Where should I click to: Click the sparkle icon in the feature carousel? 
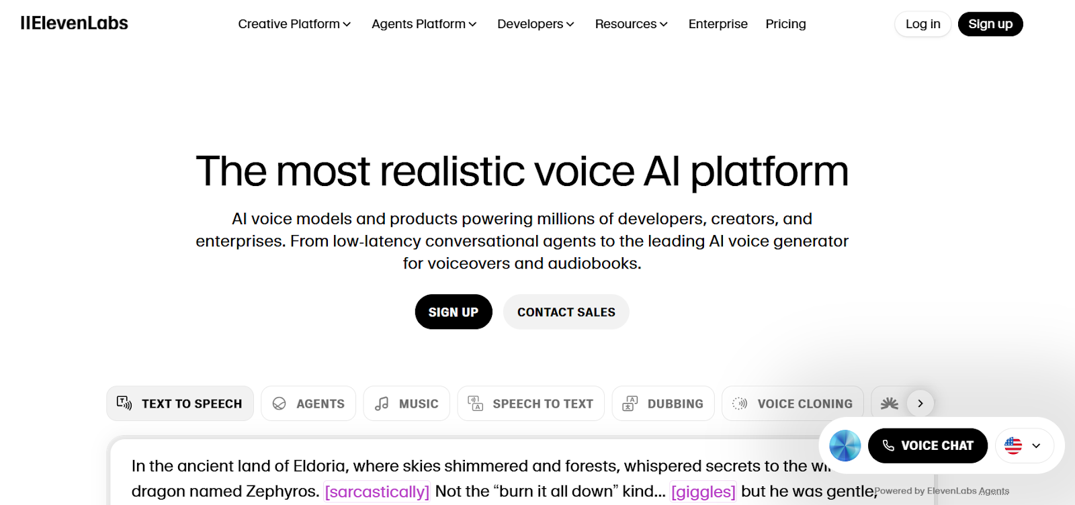point(889,403)
